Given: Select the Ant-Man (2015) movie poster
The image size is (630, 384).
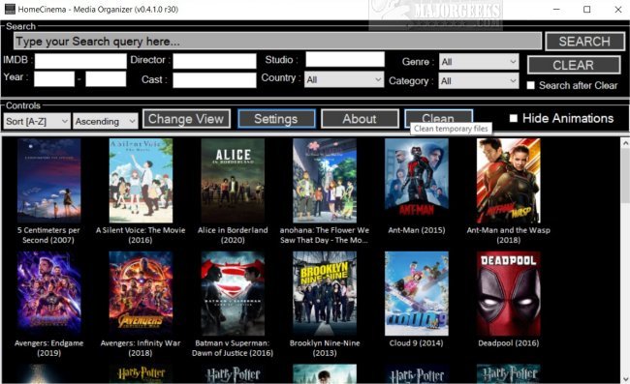Looking at the screenshot, I should pos(416,180).
